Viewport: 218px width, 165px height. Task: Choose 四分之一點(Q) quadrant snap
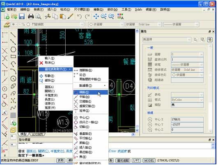(x=90, y=122)
